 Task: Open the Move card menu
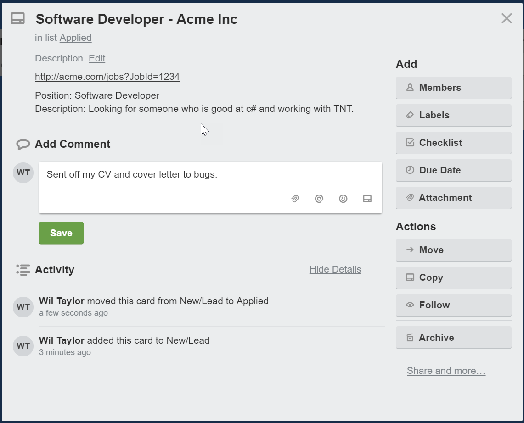tap(453, 250)
